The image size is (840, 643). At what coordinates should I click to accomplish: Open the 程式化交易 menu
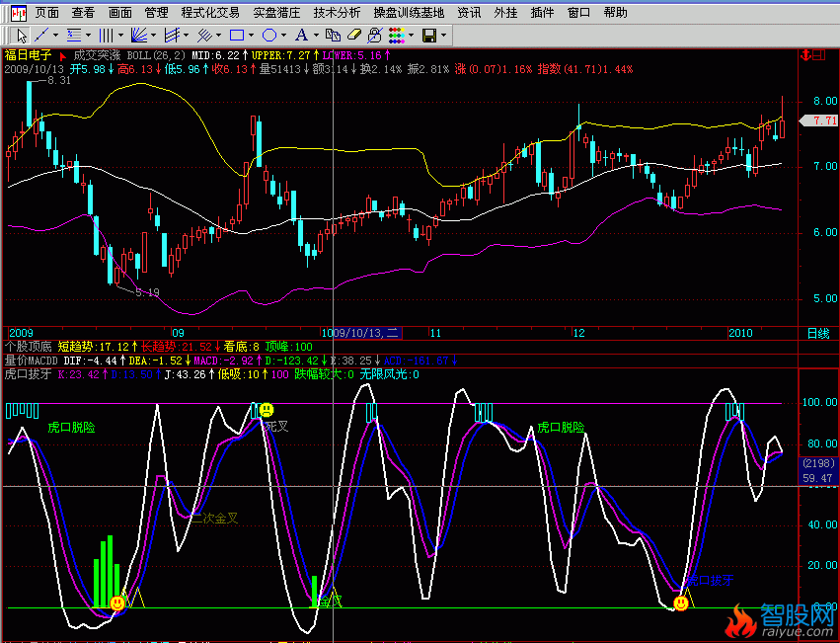point(210,12)
